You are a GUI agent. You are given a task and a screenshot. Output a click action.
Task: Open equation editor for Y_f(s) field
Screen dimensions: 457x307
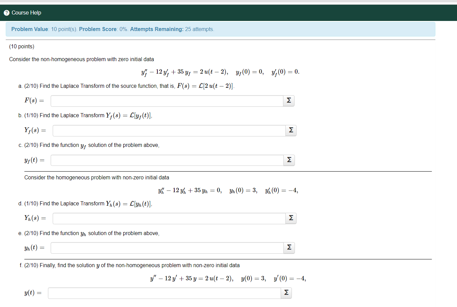tap(291, 130)
